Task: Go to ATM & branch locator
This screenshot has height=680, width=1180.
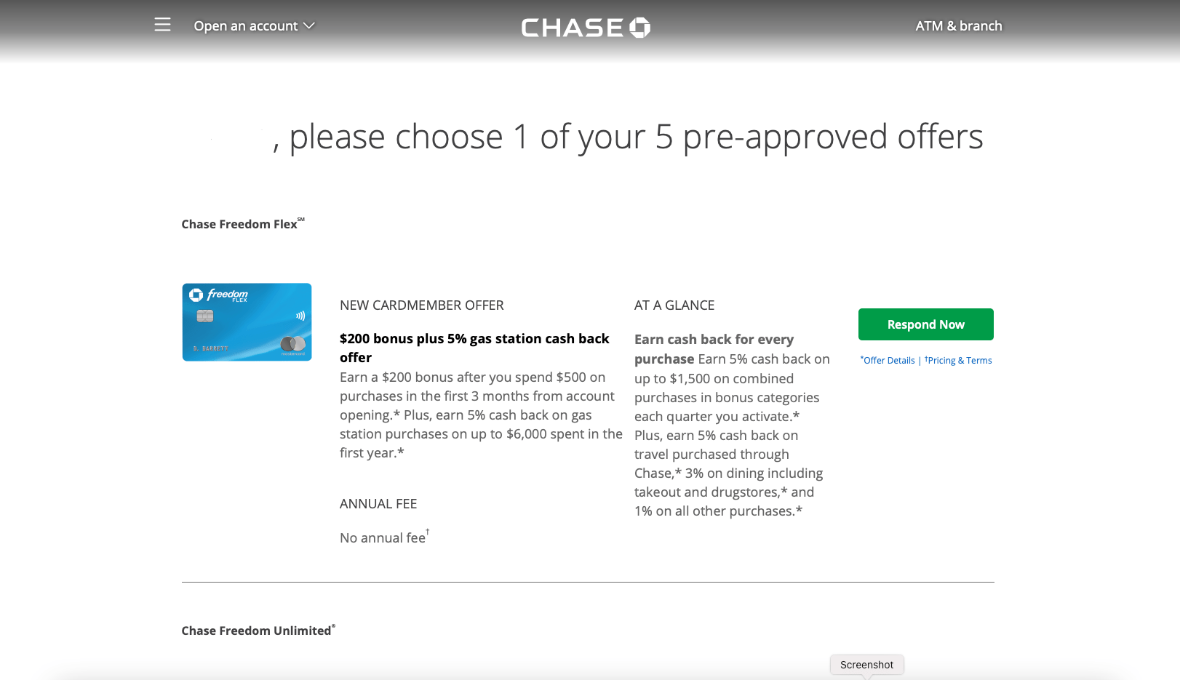Action: coord(959,25)
